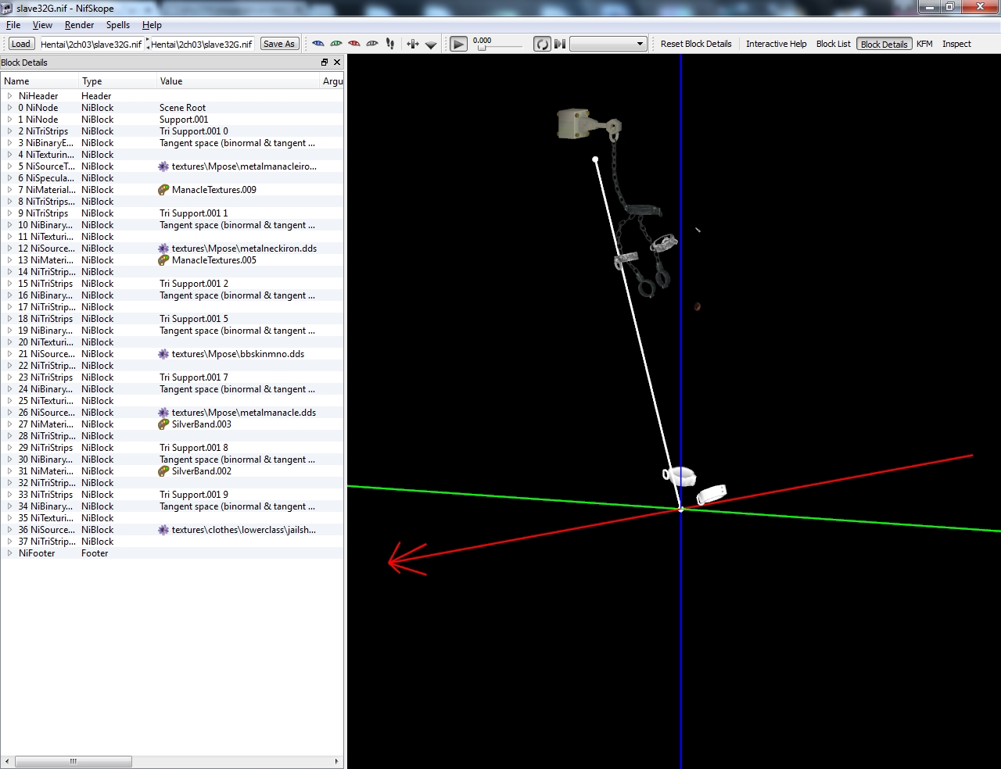Open the animation selection dropdown
The width and height of the screenshot is (1001, 769).
click(608, 44)
